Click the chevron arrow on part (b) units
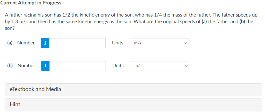 [186, 66]
